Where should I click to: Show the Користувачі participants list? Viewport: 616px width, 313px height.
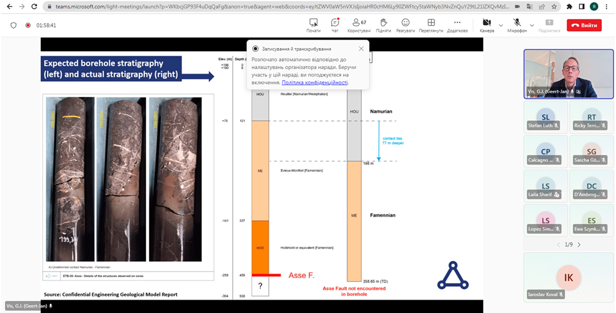point(358,25)
